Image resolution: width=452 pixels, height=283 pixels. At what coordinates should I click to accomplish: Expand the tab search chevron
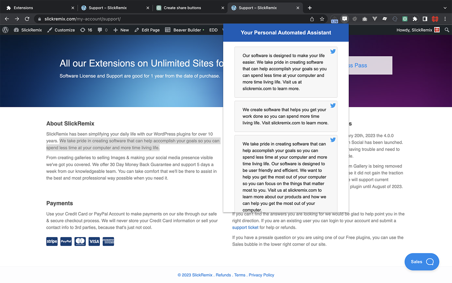[x=445, y=8]
